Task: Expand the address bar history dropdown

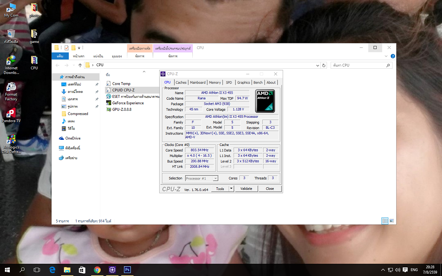Action: click(x=318, y=65)
